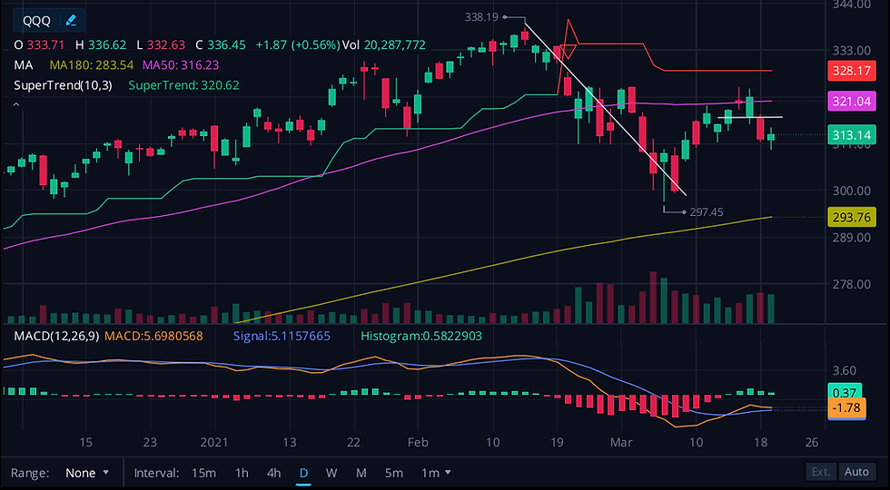Click the Feb date axis label
890x490 pixels.
coord(417,443)
